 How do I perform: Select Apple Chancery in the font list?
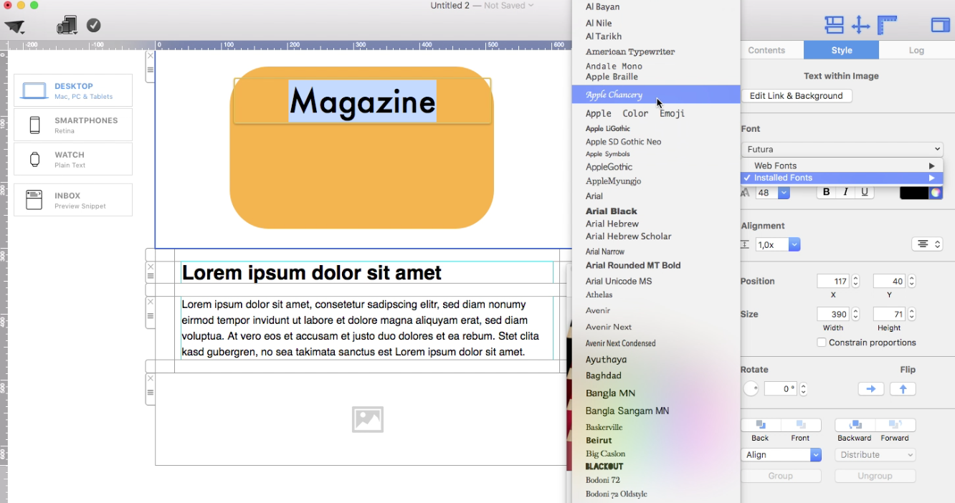(x=631, y=94)
